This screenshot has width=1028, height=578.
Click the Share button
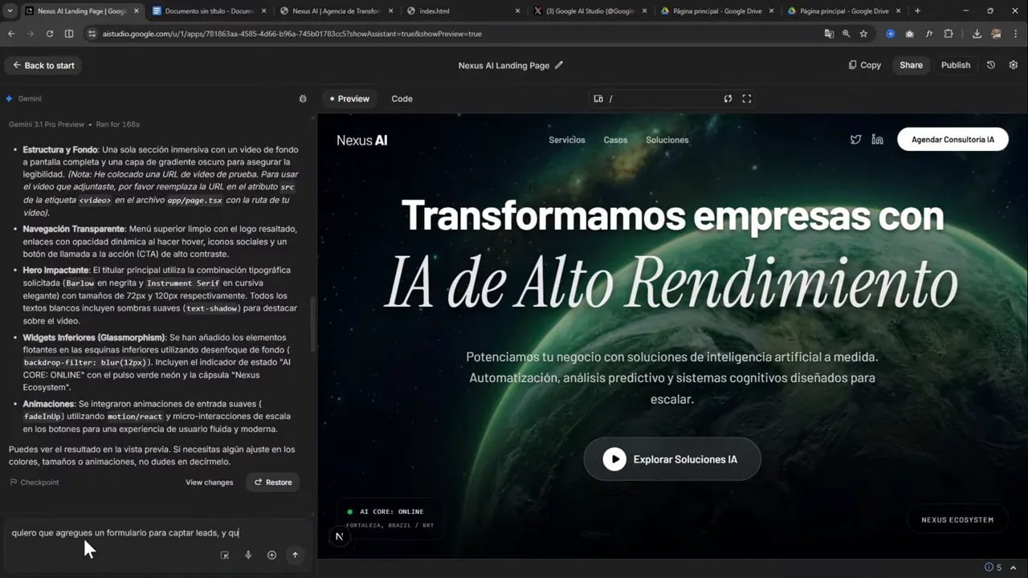[911, 65]
